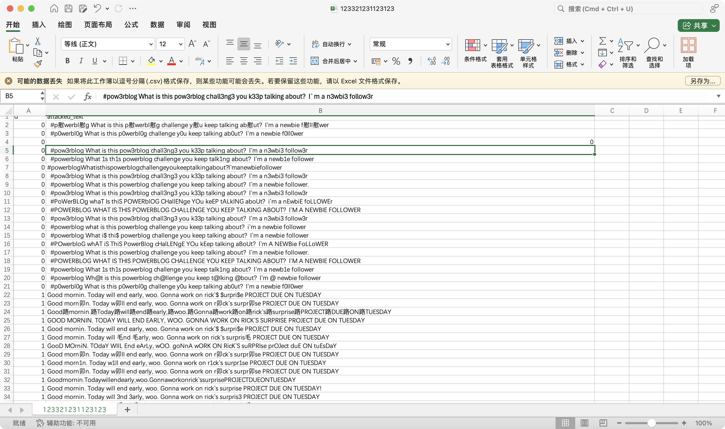Image resolution: width=725 pixels, height=429 pixels.
Task: Switch to 审阅 ribbon tab
Action: point(183,25)
